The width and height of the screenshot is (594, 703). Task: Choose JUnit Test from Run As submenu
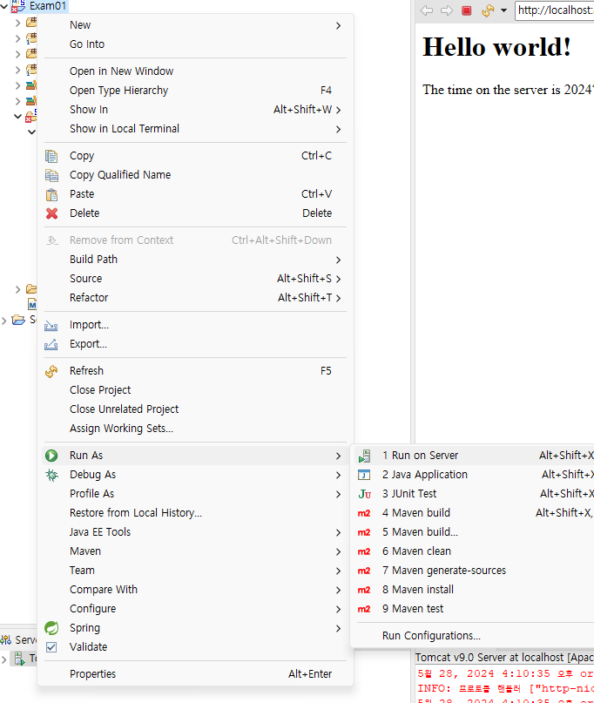pos(475,494)
